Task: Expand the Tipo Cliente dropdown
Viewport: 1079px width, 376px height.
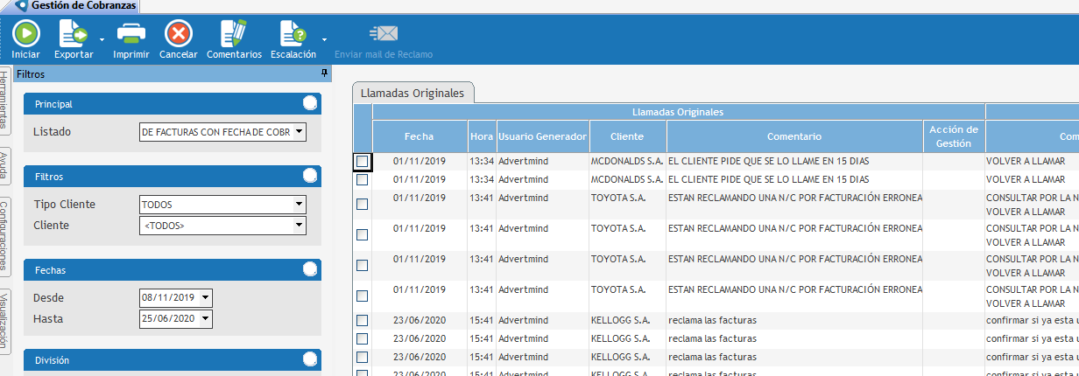Action: (x=299, y=205)
